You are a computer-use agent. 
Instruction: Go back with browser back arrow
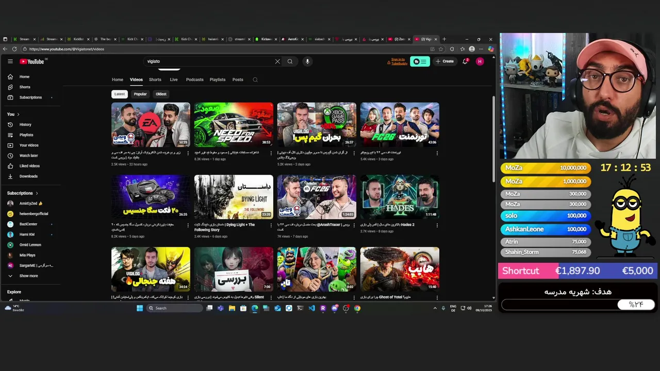5,49
